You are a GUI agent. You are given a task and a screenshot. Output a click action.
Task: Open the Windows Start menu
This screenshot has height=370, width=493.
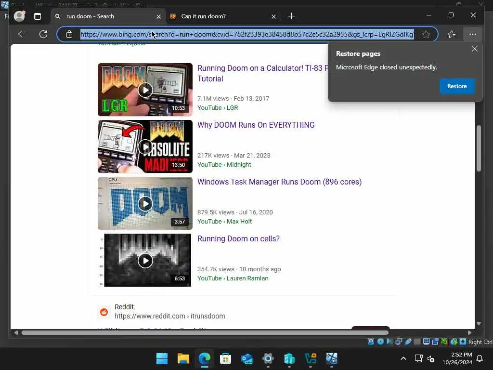[x=162, y=358]
